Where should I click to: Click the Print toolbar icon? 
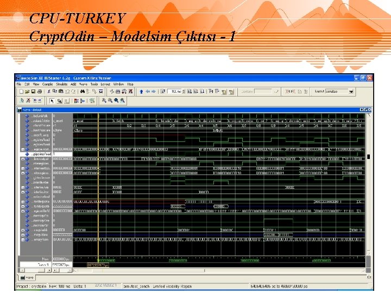[x=39, y=92]
